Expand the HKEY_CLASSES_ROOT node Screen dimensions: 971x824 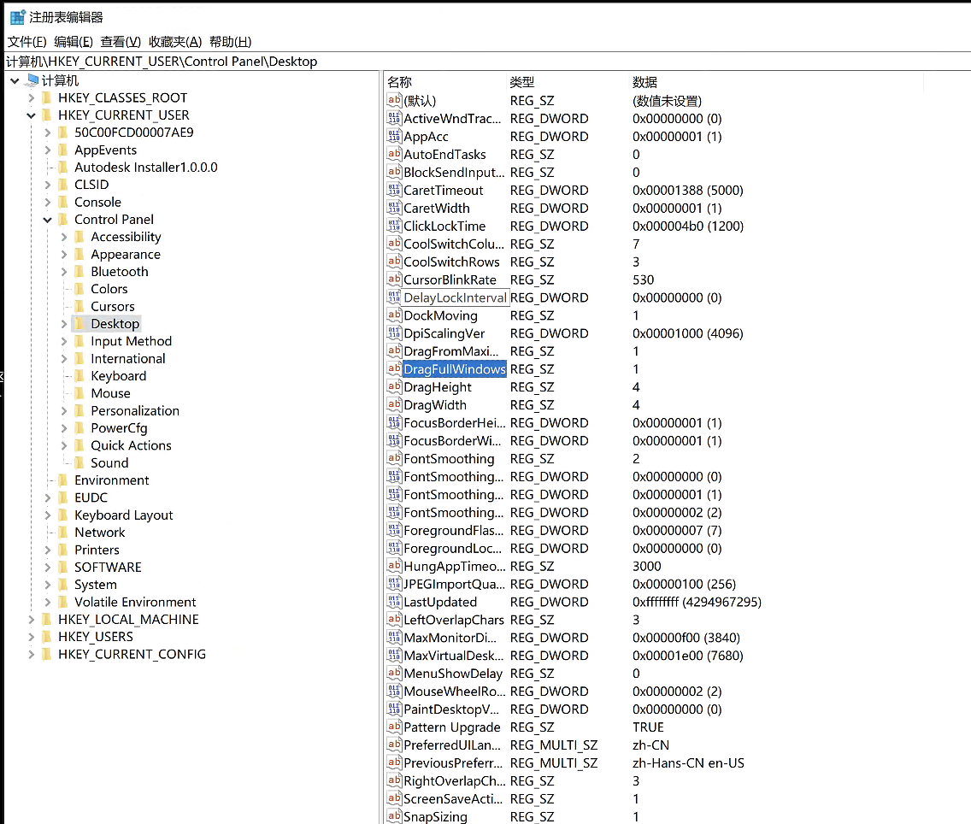tap(32, 98)
